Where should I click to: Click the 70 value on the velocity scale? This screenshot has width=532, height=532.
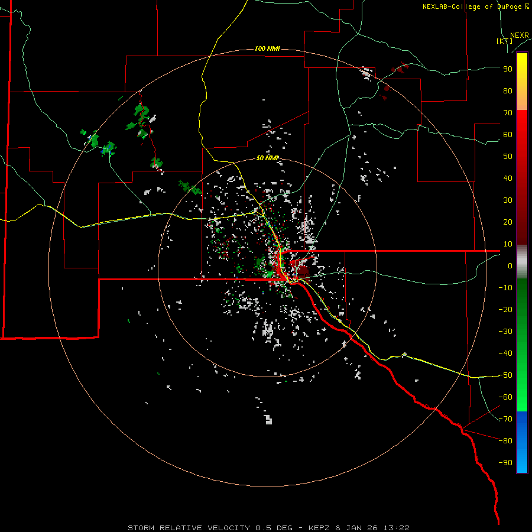click(x=508, y=113)
